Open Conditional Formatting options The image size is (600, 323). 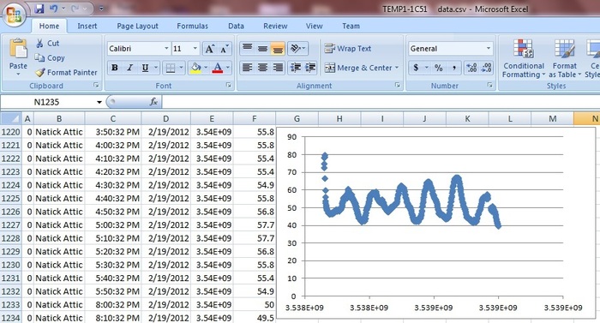pyautogui.click(x=523, y=58)
